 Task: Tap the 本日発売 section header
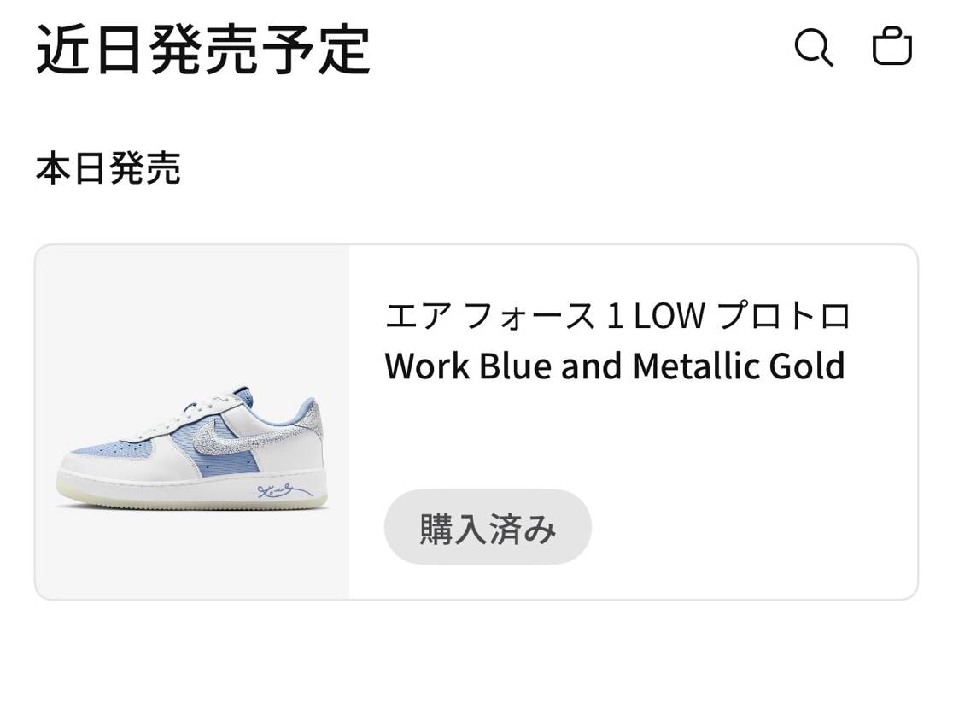[108, 168]
